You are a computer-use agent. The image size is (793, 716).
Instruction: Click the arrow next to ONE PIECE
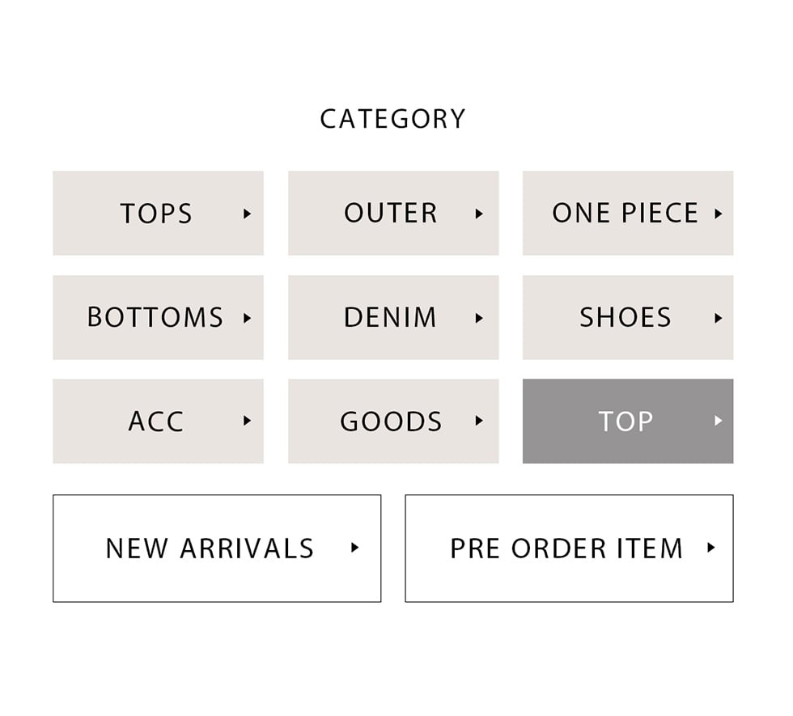point(718,214)
